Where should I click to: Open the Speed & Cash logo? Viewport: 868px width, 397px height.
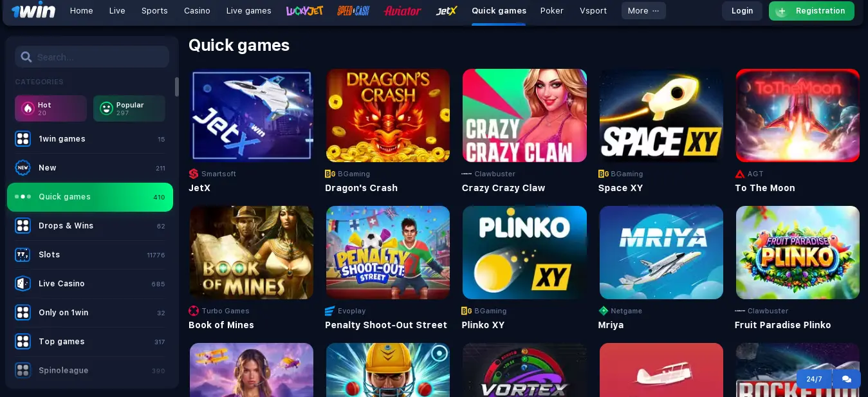pyautogui.click(x=353, y=11)
